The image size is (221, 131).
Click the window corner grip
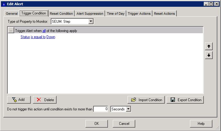tap(218, 128)
